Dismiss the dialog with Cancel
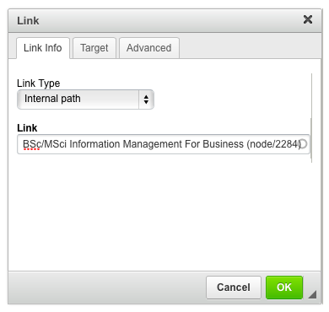The height and width of the screenshot is (312, 329). [x=234, y=288]
